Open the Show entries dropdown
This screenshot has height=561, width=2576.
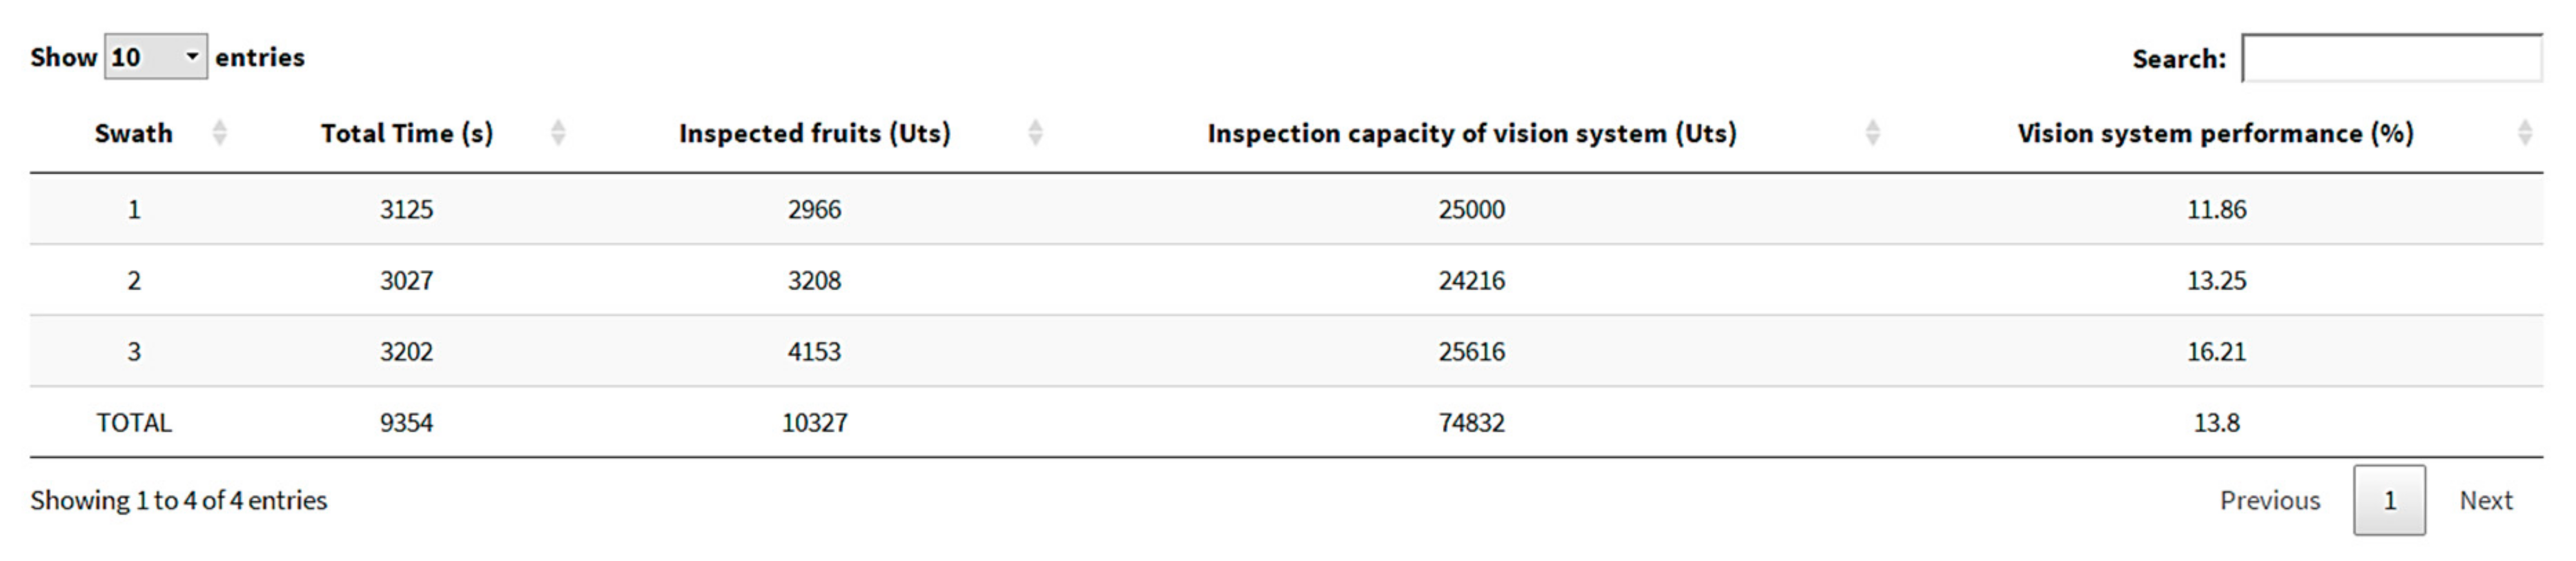[155, 57]
